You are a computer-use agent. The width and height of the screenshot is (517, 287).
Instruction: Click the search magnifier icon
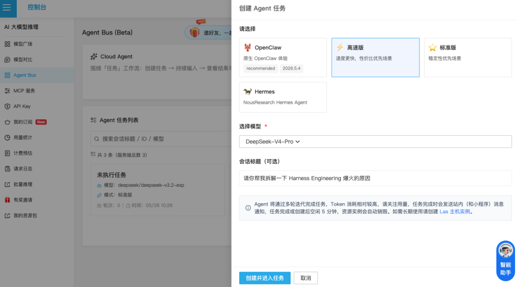pos(97,139)
